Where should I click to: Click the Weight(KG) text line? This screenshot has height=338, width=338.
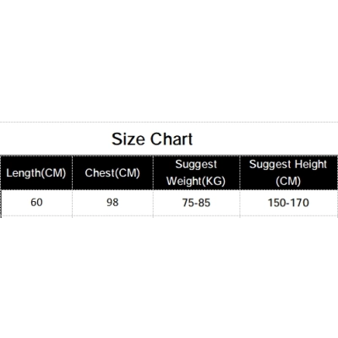(196, 181)
